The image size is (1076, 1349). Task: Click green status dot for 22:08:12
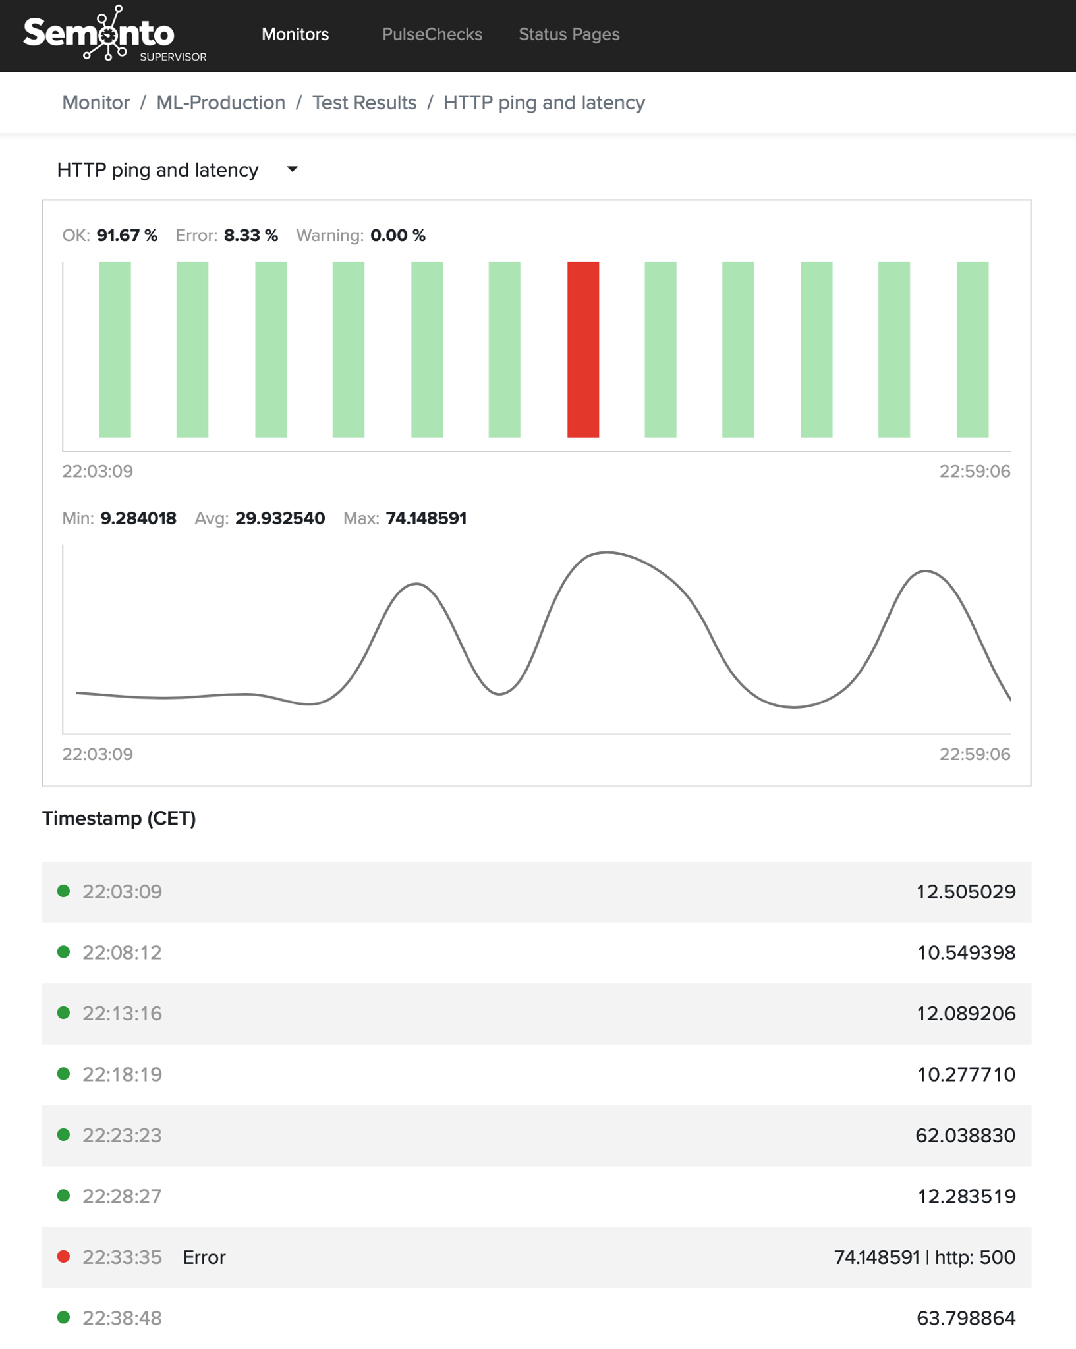pyautogui.click(x=64, y=952)
